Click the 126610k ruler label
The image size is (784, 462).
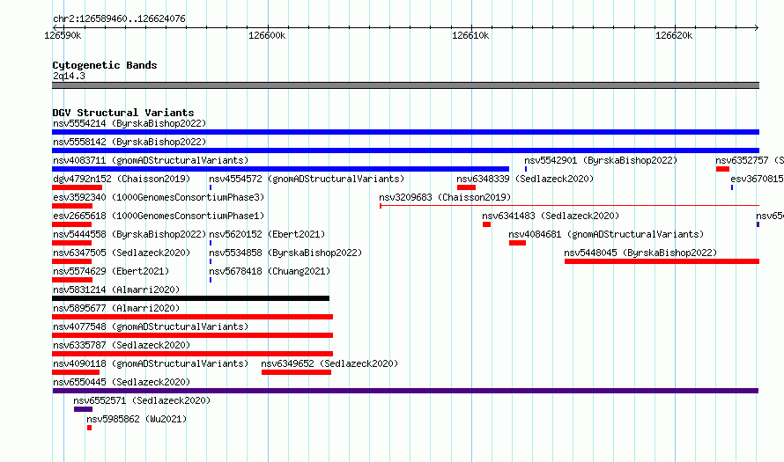coord(470,35)
